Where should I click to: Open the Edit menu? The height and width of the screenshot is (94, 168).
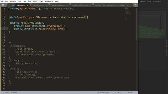(x=6, y=1)
